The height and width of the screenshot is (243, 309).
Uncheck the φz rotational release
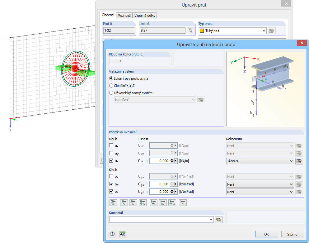click(x=111, y=192)
